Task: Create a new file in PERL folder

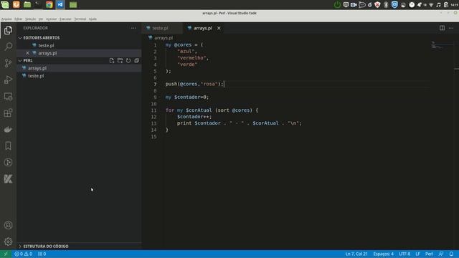Action: (x=112, y=60)
